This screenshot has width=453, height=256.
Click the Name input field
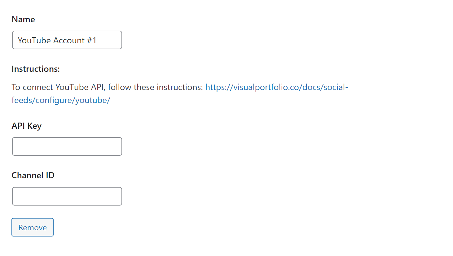click(x=67, y=40)
